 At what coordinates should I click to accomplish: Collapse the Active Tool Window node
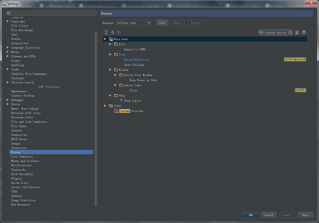115,75
